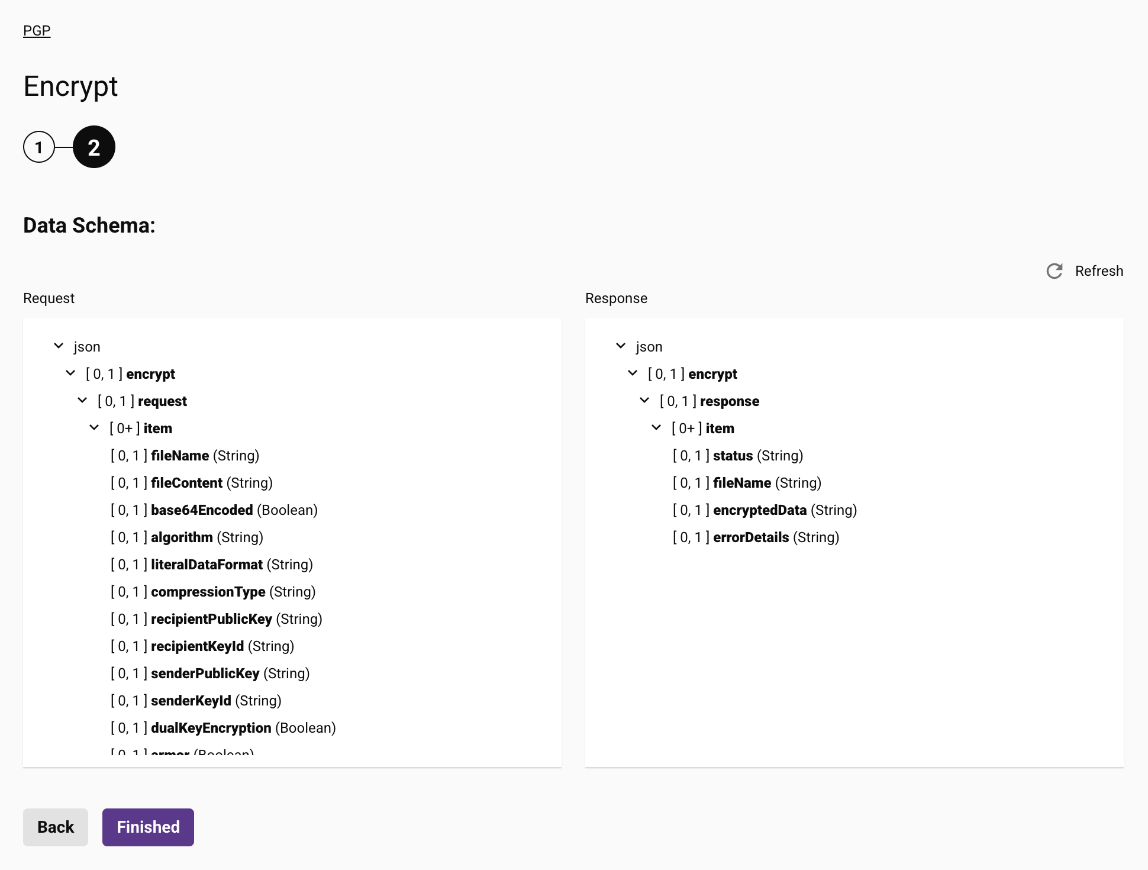Collapse the response node chevron
Image resolution: width=1148 pixels, height=870 pixels.
point(644,400)
